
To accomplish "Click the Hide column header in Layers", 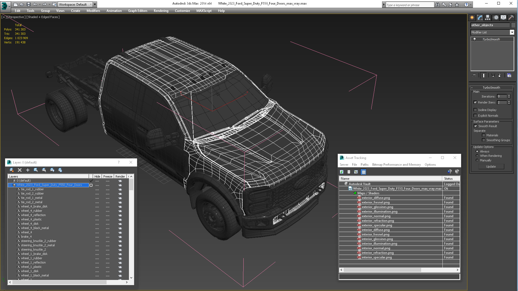I will [x=97, y=176].
